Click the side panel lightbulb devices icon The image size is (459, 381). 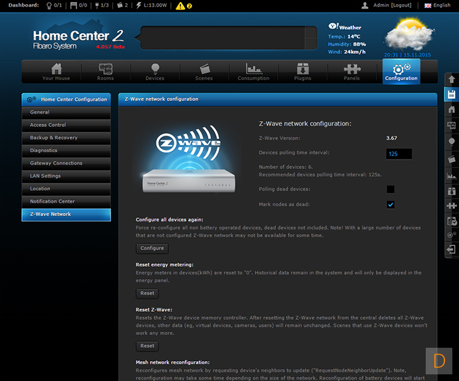[x=452, y=142]
